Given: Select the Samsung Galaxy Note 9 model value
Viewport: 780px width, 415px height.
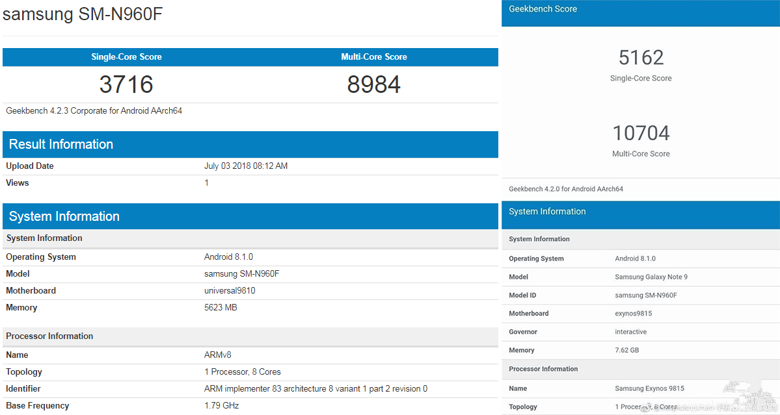Looking at the screenshot, I should (651, 277).
